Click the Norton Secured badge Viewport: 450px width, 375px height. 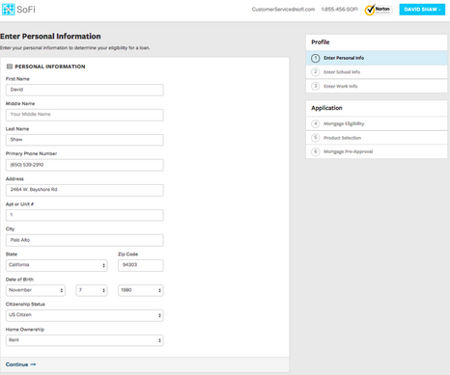tap(379, 10)
